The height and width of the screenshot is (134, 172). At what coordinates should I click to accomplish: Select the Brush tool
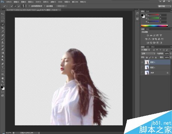pos(2,39)
